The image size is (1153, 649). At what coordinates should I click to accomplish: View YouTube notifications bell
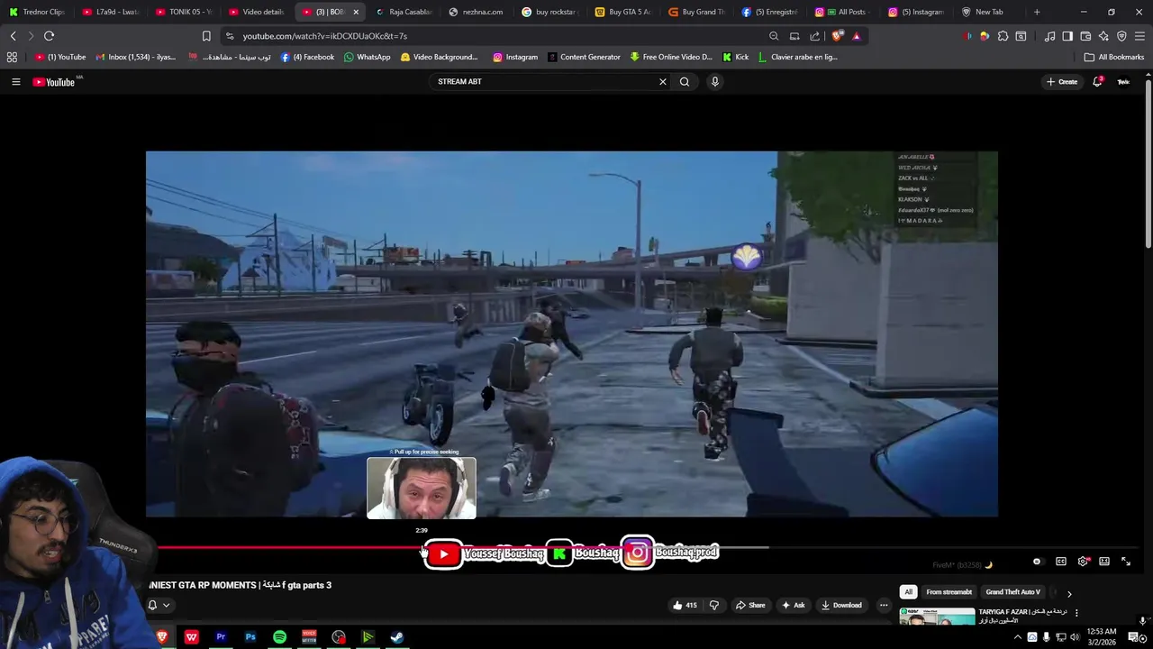(x=1098, y=82)
